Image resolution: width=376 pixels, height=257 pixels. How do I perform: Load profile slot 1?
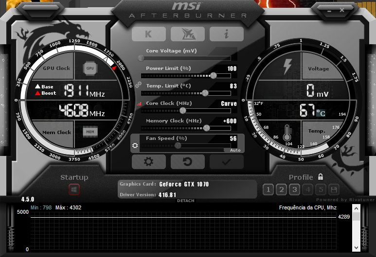click(x=268, y=190)
